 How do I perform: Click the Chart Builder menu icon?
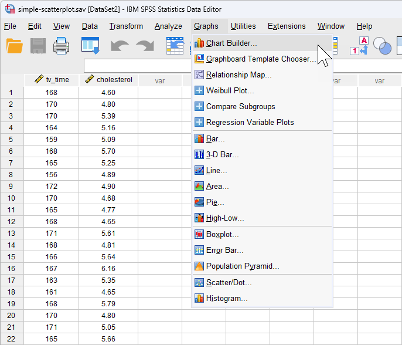199,43
